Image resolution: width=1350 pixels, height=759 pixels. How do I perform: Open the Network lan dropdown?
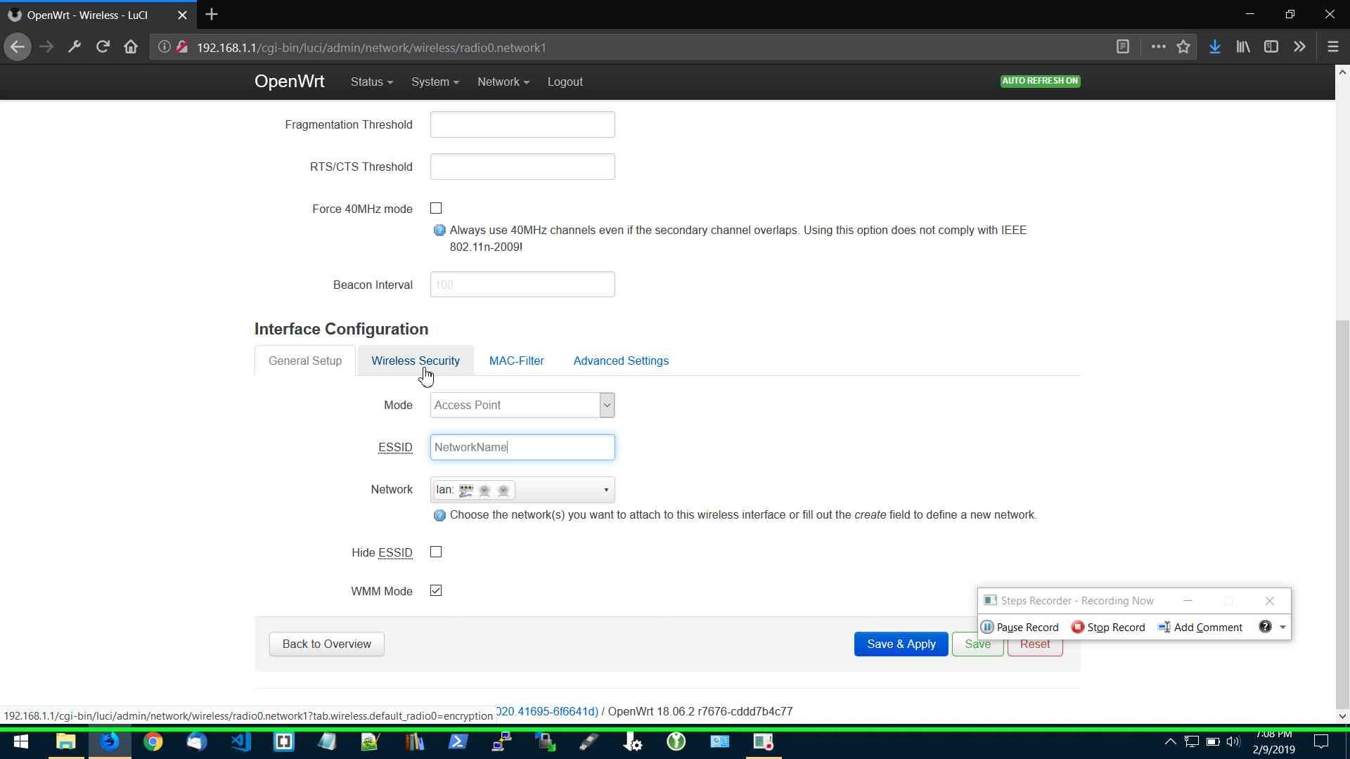tap(522, 490)
